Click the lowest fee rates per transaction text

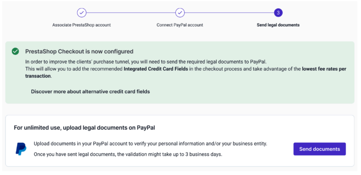(x=324, y=69)
